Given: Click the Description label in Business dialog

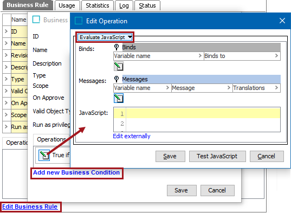Looking at the screenshot, I should tap(47, 63).
